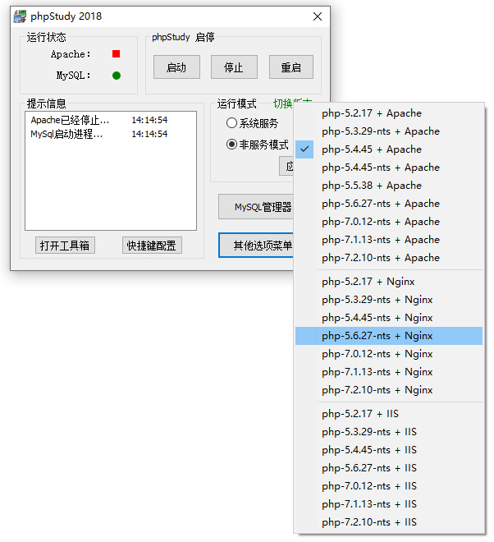Click the 启动 button
Screen dimensions: 494x542
click(176, 67)
